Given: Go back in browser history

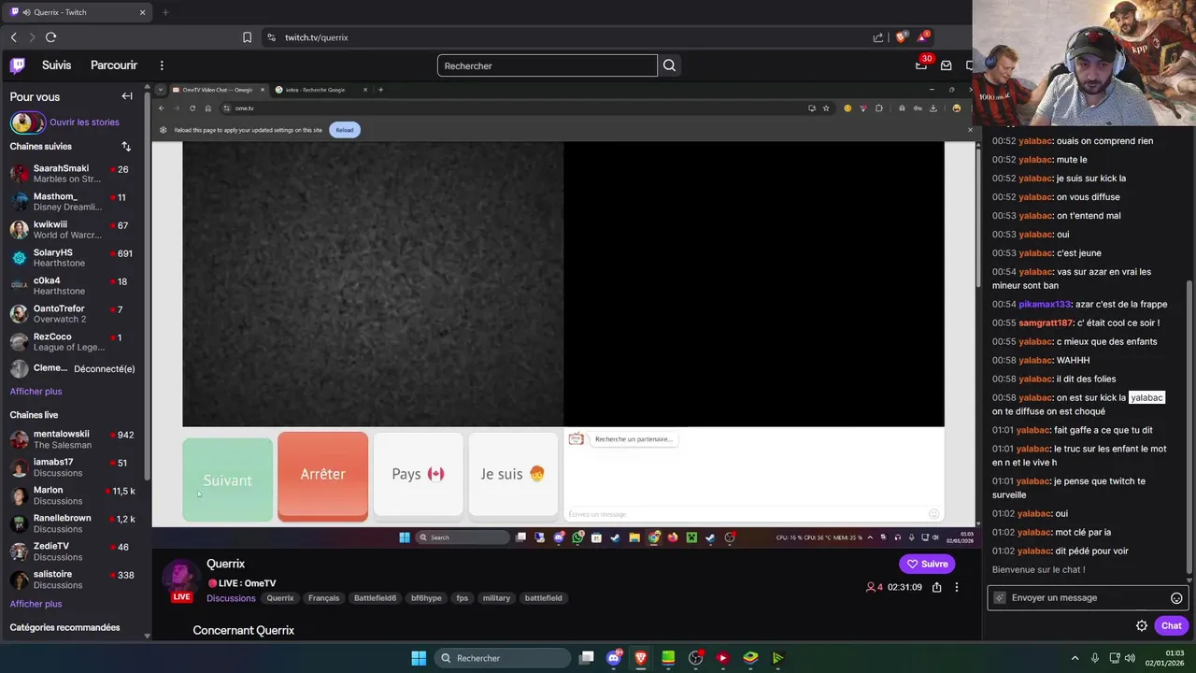Looking at the screenshot, I should pos(13,37).
